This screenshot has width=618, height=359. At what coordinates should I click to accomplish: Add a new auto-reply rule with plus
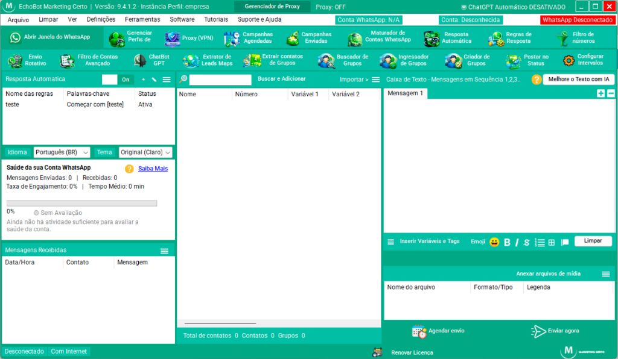click(x=144, y=80)
